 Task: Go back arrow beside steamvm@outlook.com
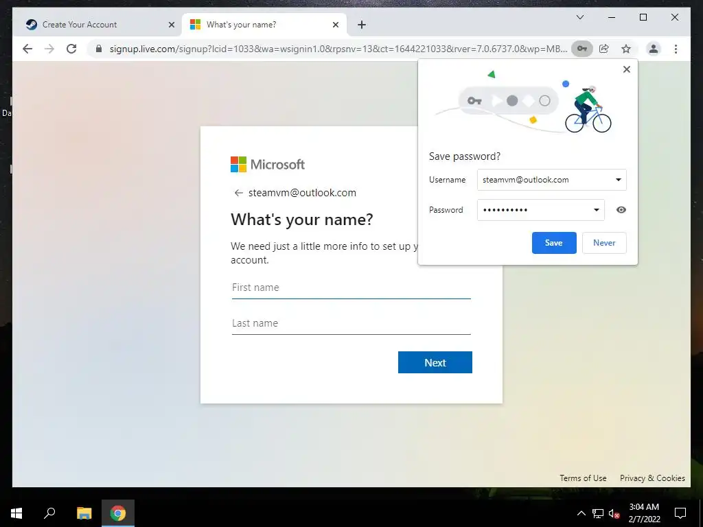[238, 193]
